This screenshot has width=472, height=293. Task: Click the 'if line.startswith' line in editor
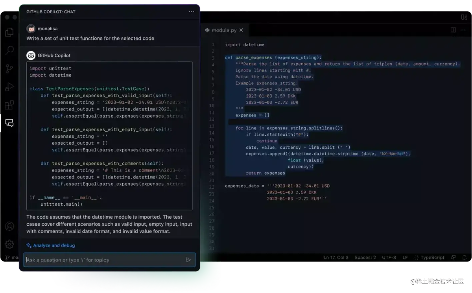[277, 134]
